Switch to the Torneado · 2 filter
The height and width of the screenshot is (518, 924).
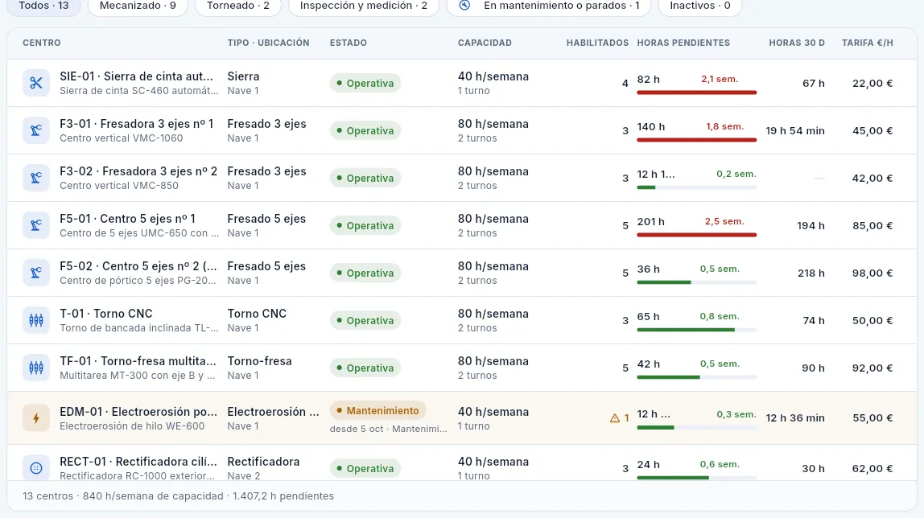[238, 6]
